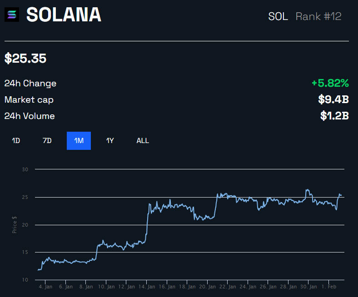Screen dimensions: 358x297
Task: Select the ALL time range tab
Action: [x=143, y=141]
